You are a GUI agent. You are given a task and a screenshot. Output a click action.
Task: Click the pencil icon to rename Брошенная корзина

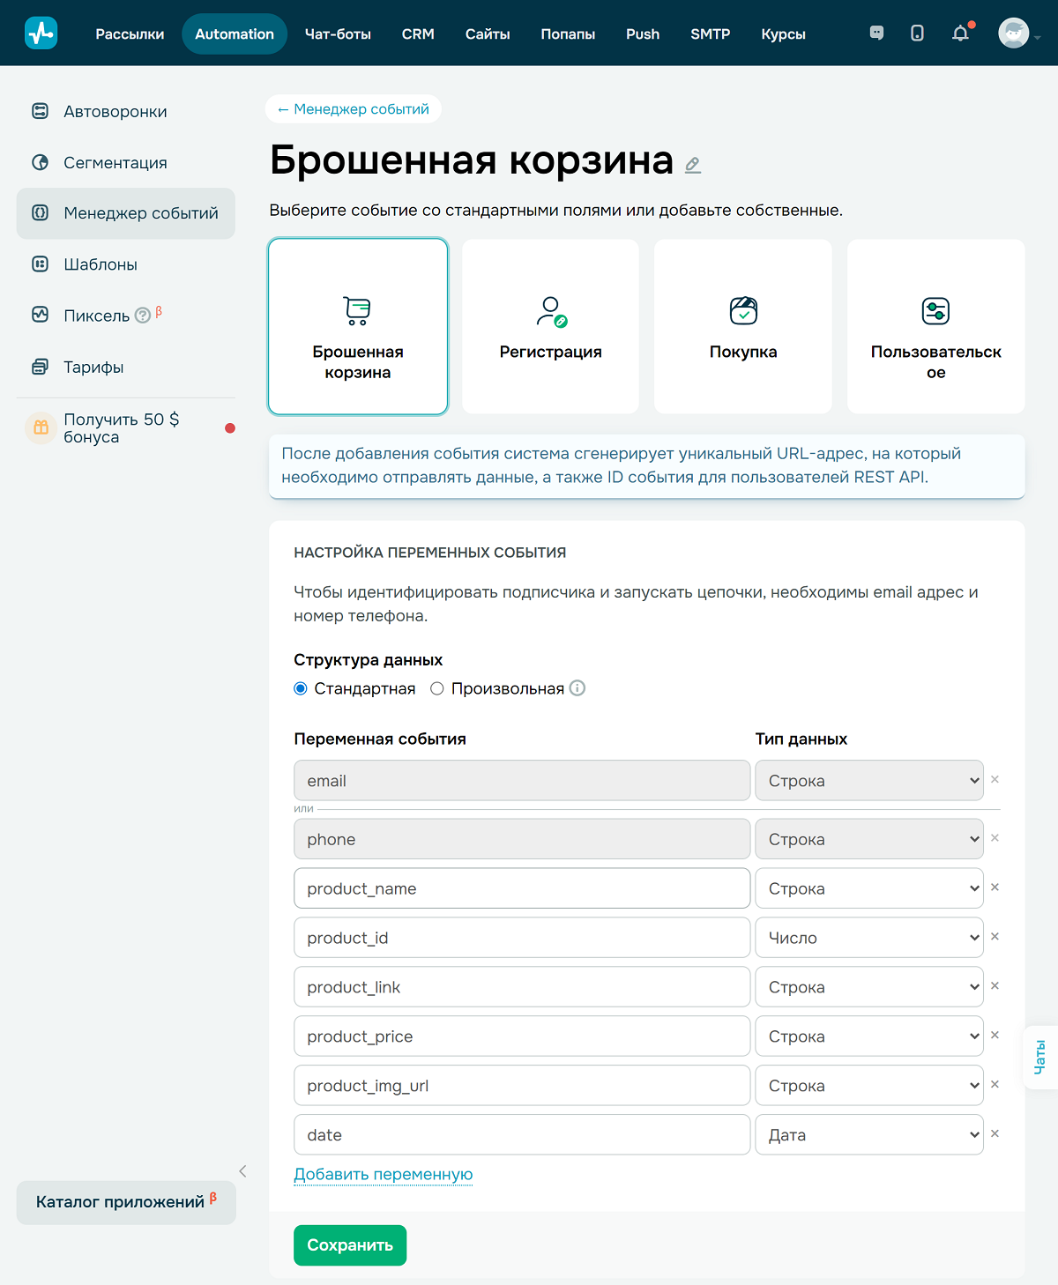click(x=692, y=165)
